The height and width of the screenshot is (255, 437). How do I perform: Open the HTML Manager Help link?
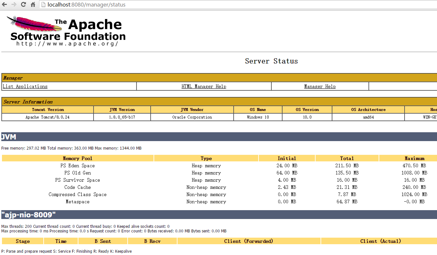click(x=204, y=86)
